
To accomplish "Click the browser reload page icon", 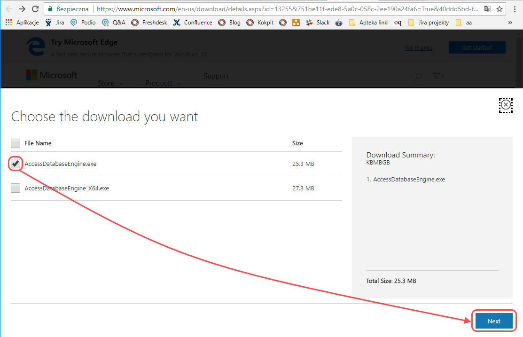I will pyautogui.click(x=35, y=9).
